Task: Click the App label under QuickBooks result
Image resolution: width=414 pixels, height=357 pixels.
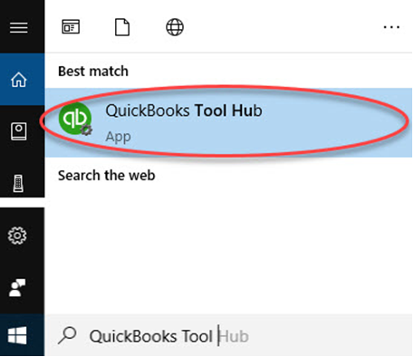Action: point(118,138)
